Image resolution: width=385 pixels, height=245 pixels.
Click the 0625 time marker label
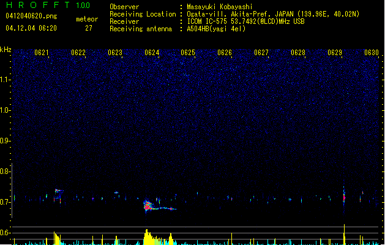188,53
